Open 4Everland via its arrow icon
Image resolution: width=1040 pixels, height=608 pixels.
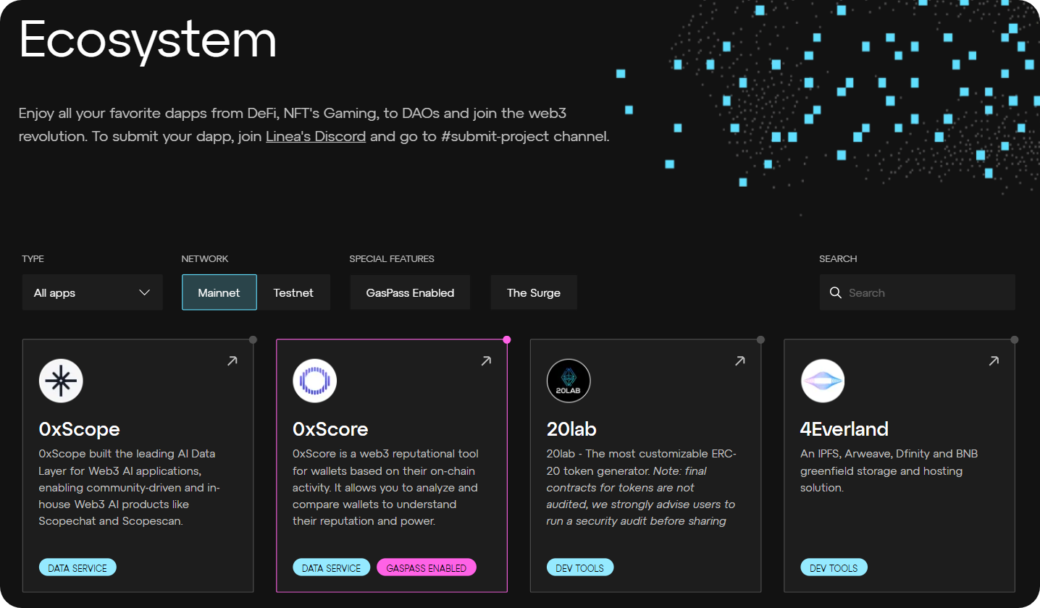pos(994,360)
